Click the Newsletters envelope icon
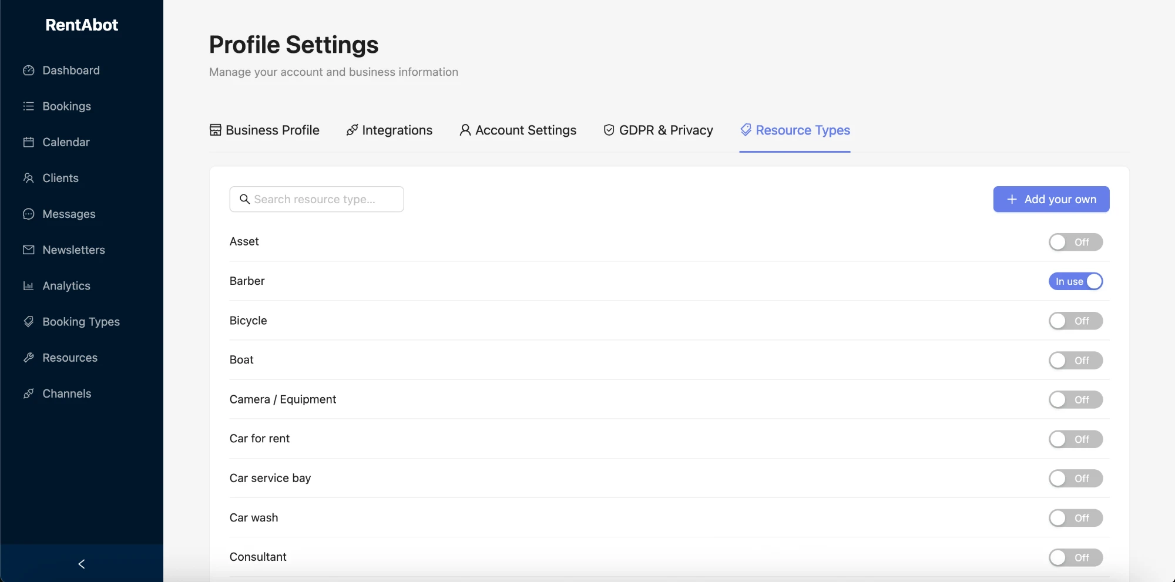This screenshot has width=1175, height=582. [29, 250]
